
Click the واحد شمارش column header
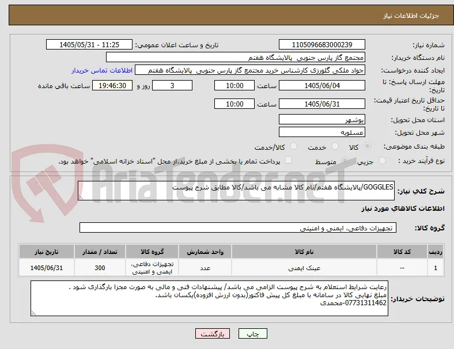[x=205, y=252]
